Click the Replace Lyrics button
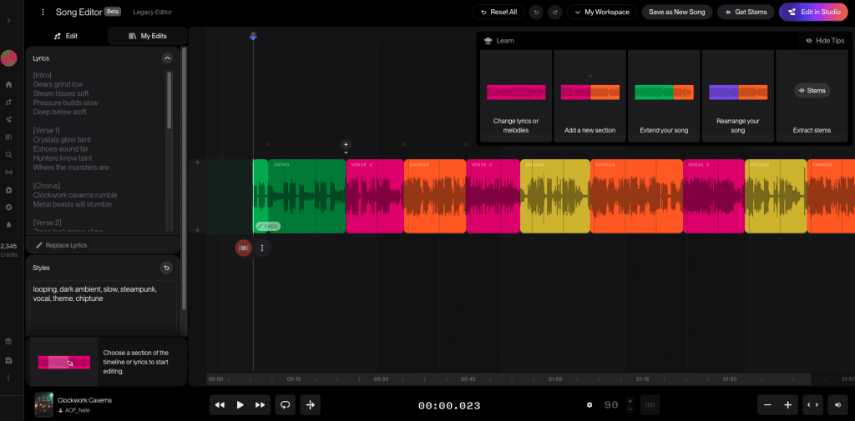855x421 pixels. click(x=61, y=245)
